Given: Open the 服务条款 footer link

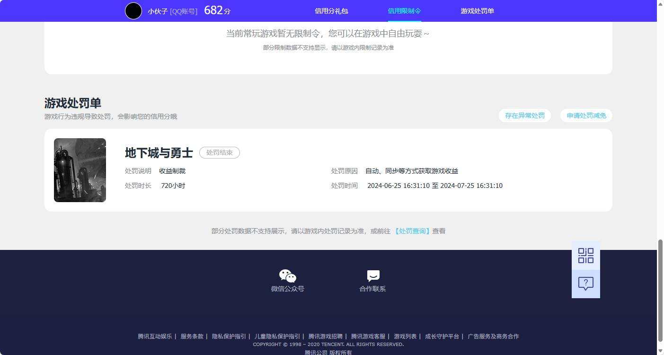Looking at the screenshot, I should pyautogui.click(x=192, y=337).
